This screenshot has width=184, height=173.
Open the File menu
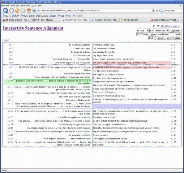pos(3,5)
